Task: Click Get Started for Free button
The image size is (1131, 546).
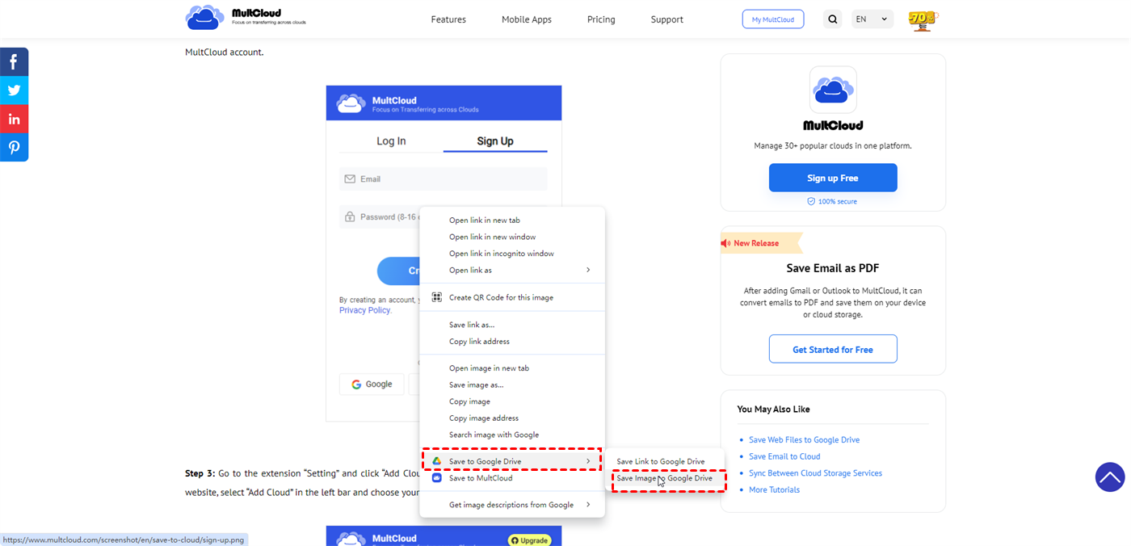Action: pos(833,350)
